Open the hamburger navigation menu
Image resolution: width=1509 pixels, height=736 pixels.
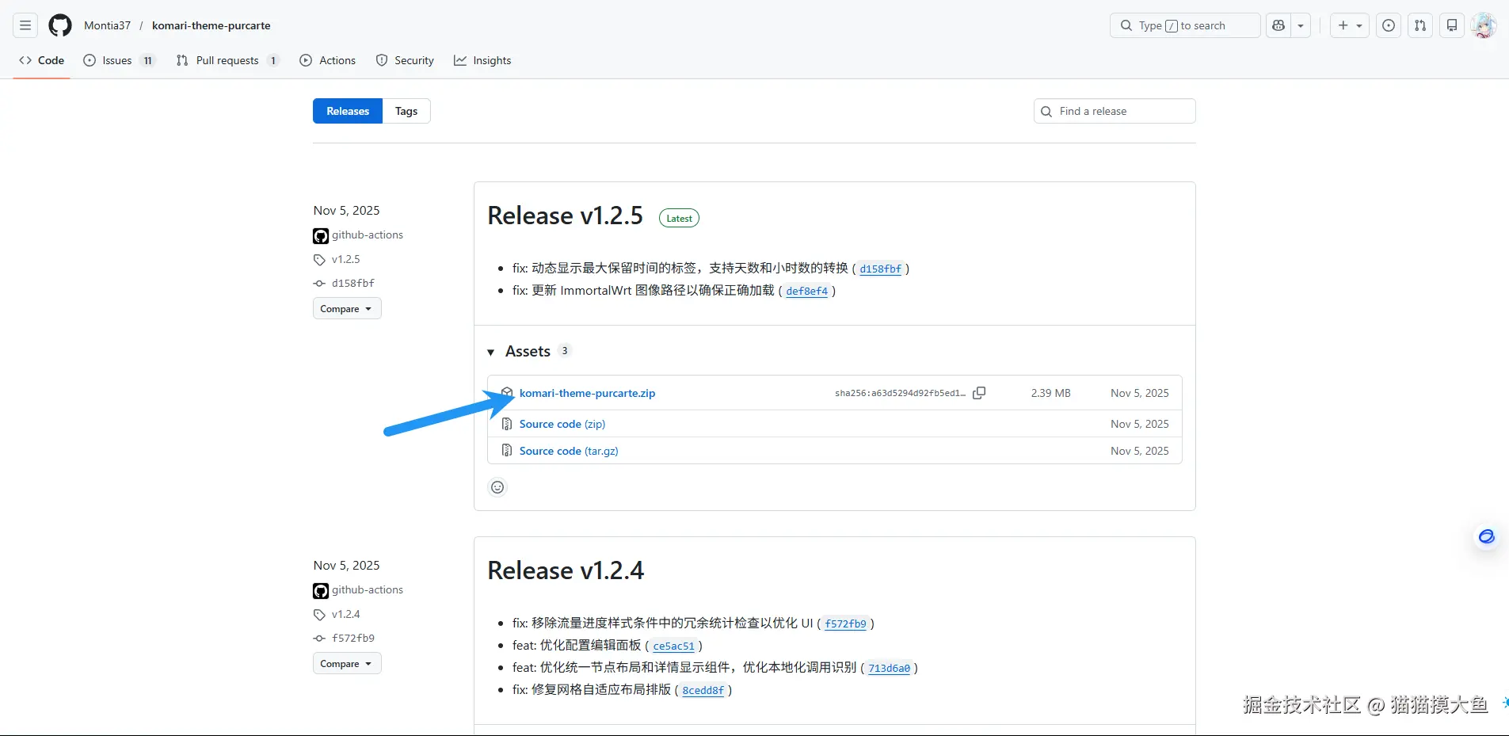pos(25,25)
